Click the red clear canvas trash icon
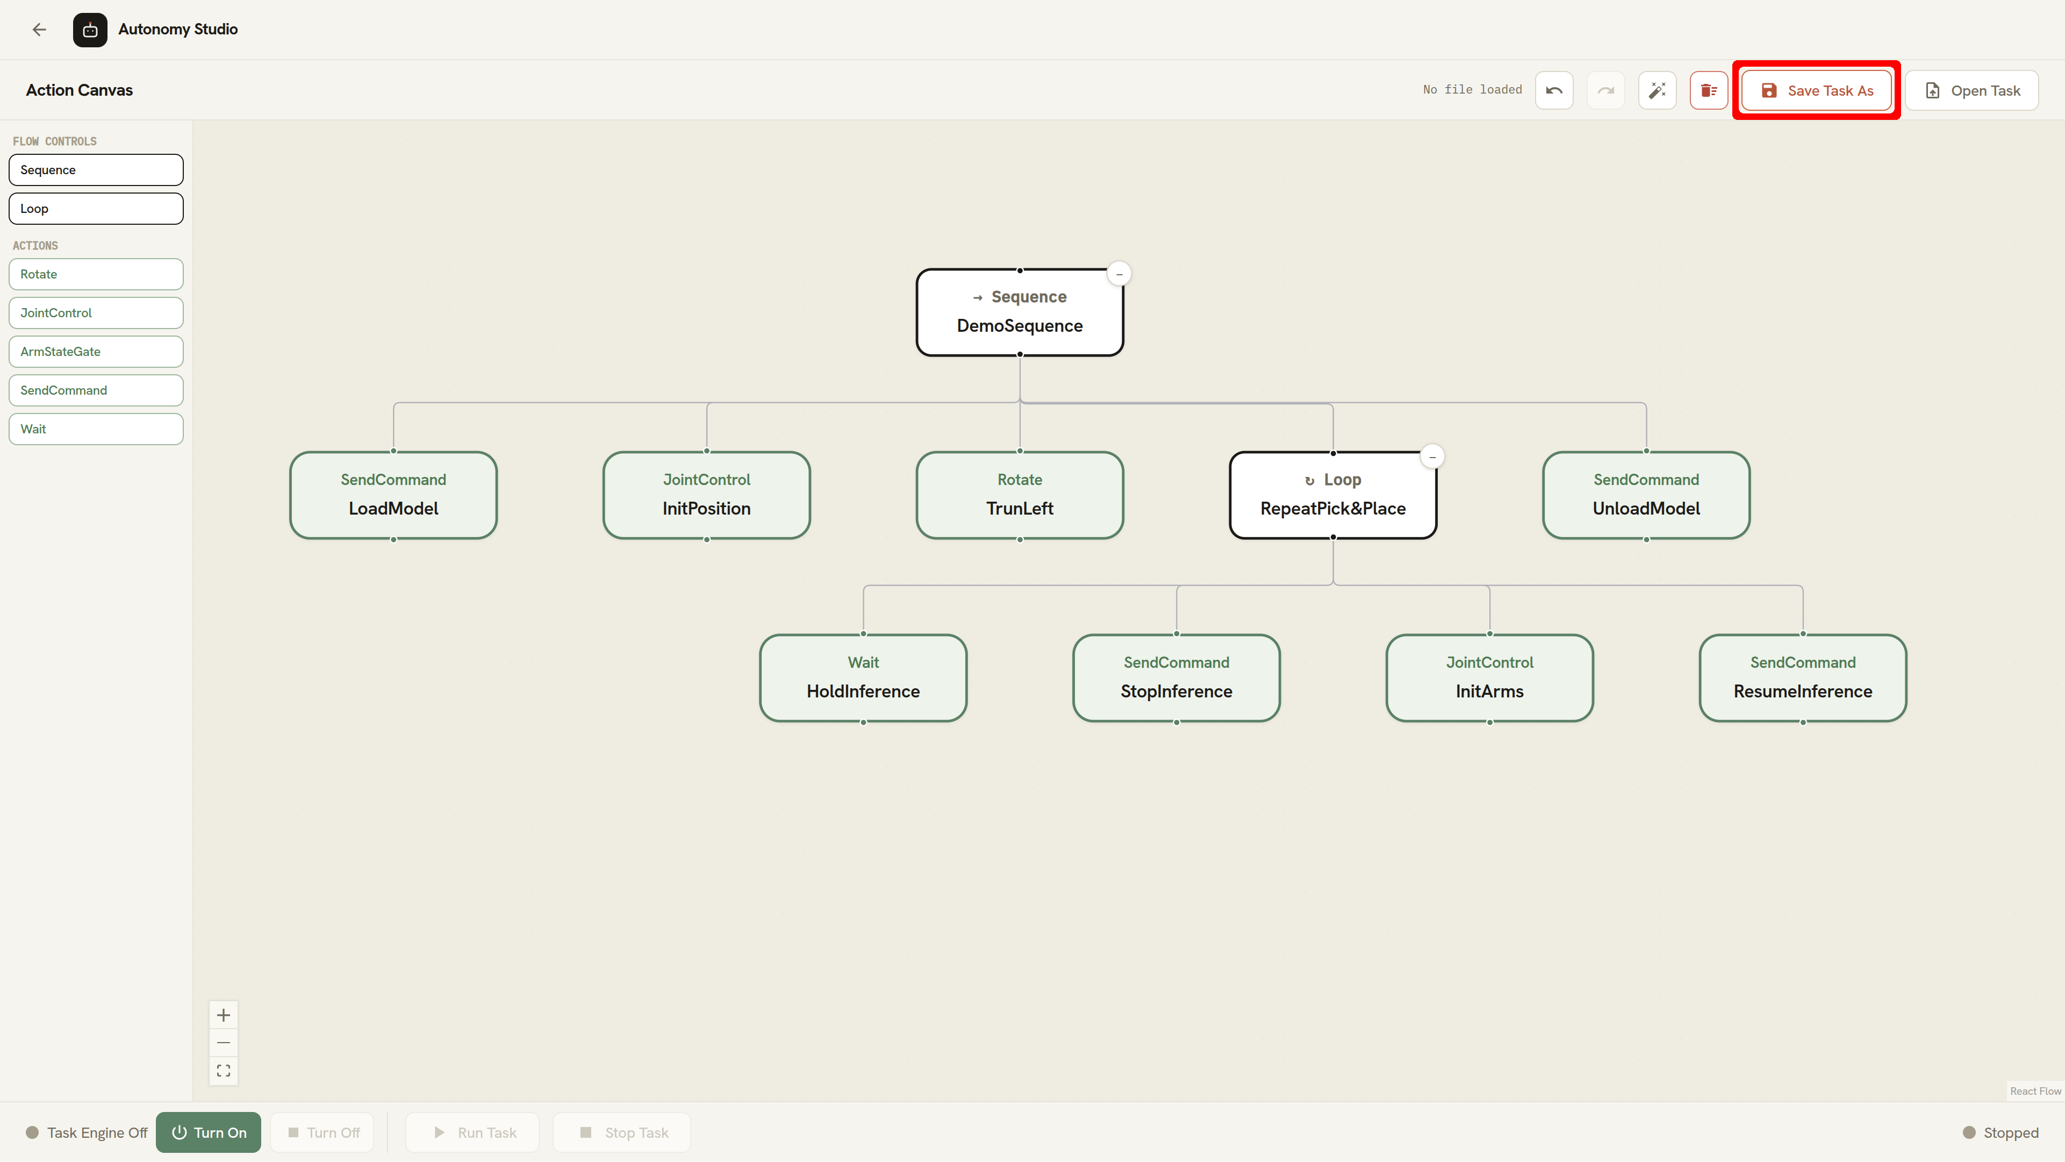Viewport: 2065px width, 1162px height. coord(1708,91)
